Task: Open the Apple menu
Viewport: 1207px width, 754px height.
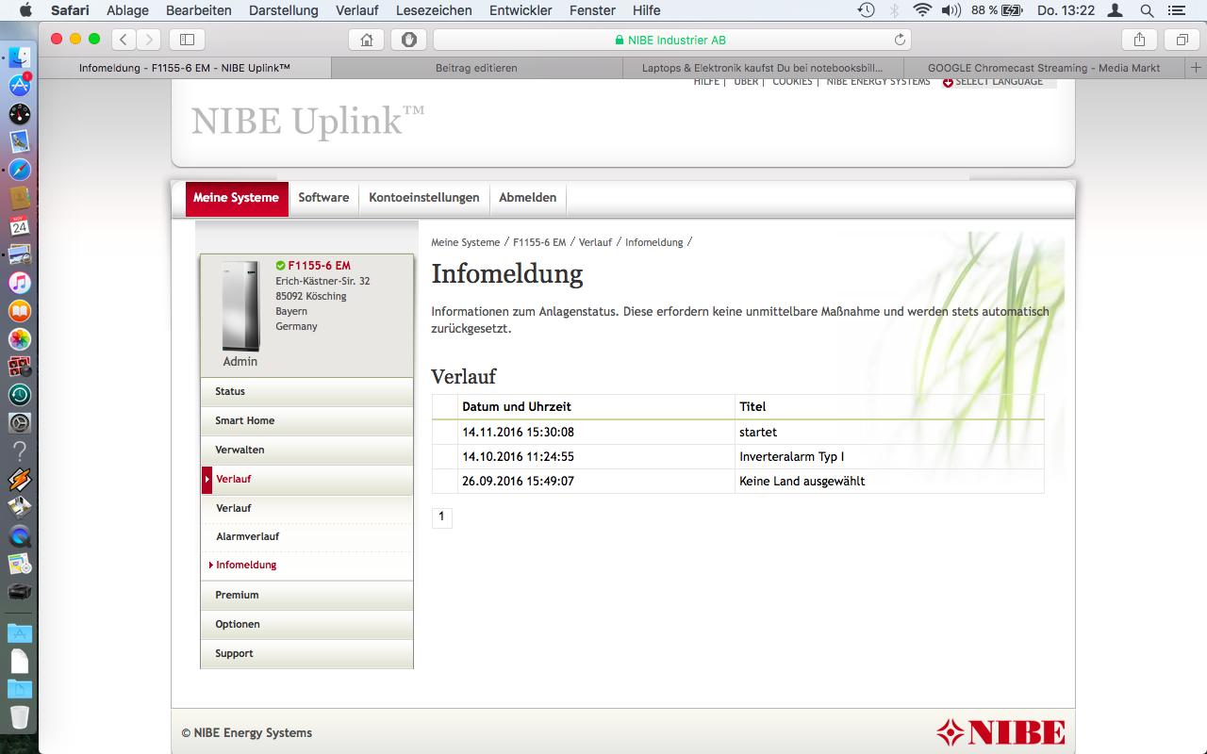Action: [x=25, y=10]
